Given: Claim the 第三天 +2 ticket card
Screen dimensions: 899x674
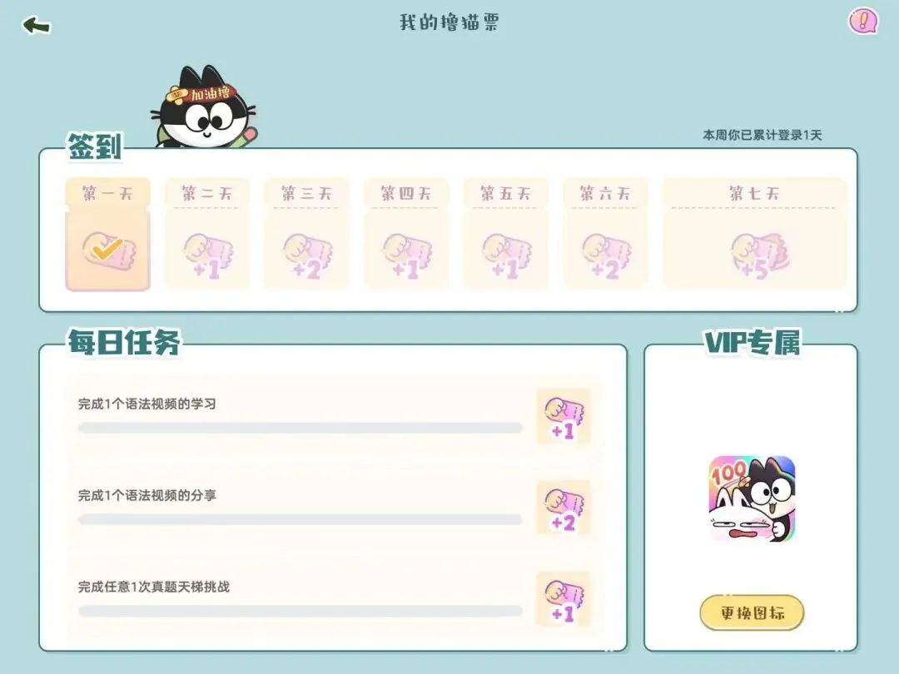Looking at the screenshot, I should 306,234.
